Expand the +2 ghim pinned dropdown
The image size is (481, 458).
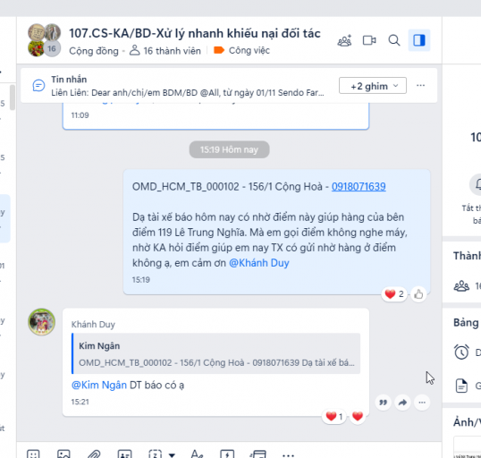coord(373,86)
